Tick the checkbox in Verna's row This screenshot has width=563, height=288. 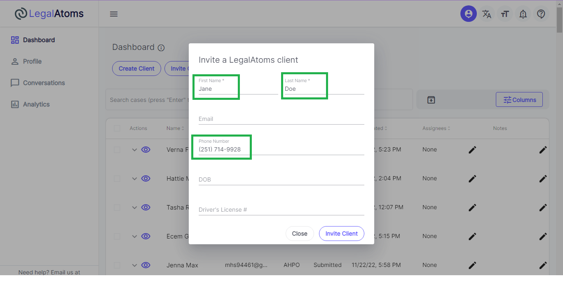click(x=117, y=150)
